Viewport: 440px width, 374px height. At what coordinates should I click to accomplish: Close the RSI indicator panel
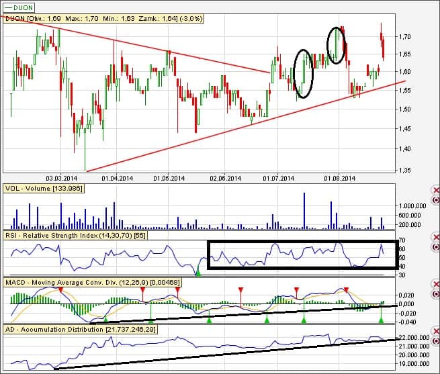point(435,237)
